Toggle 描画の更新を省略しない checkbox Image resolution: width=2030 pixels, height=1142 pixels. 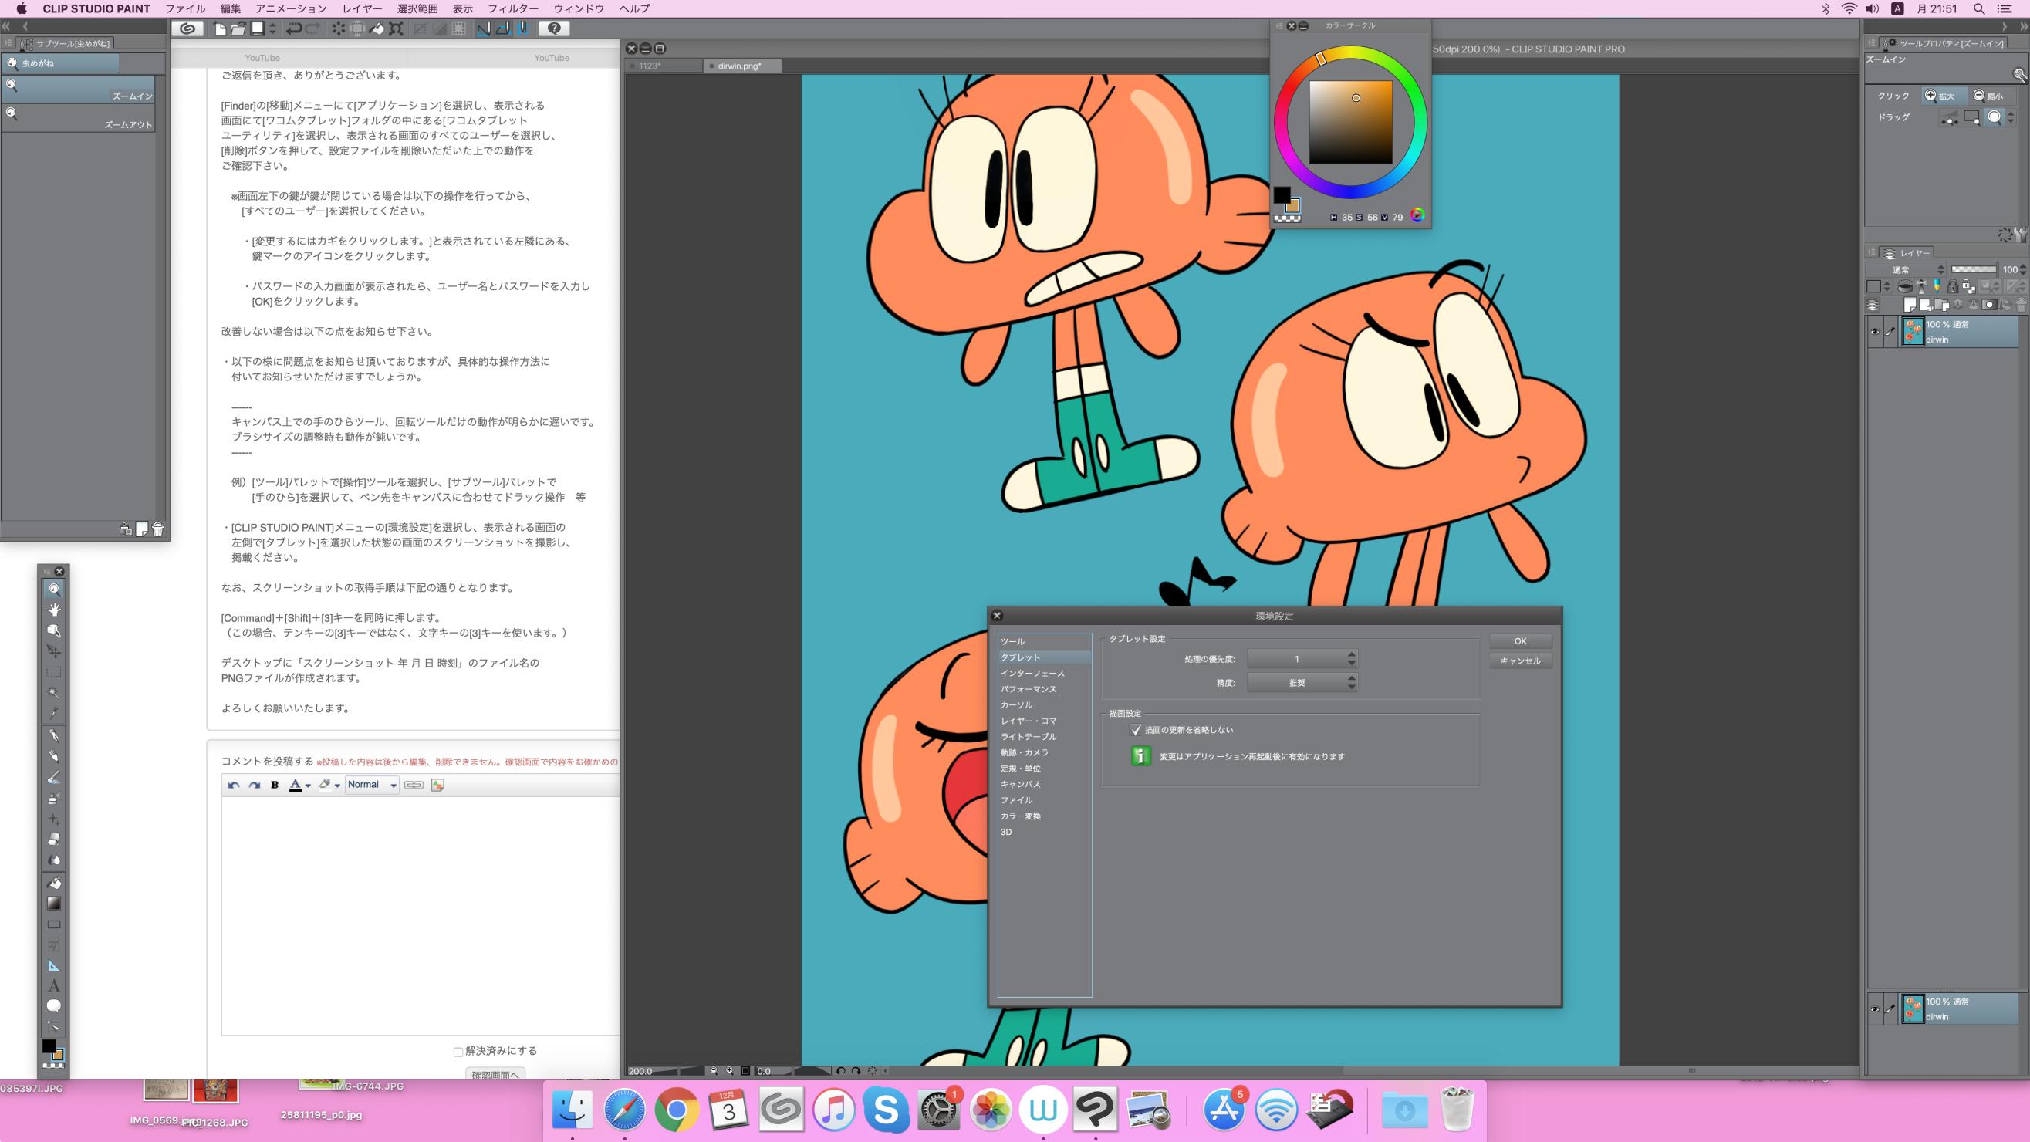point(1136,730)
